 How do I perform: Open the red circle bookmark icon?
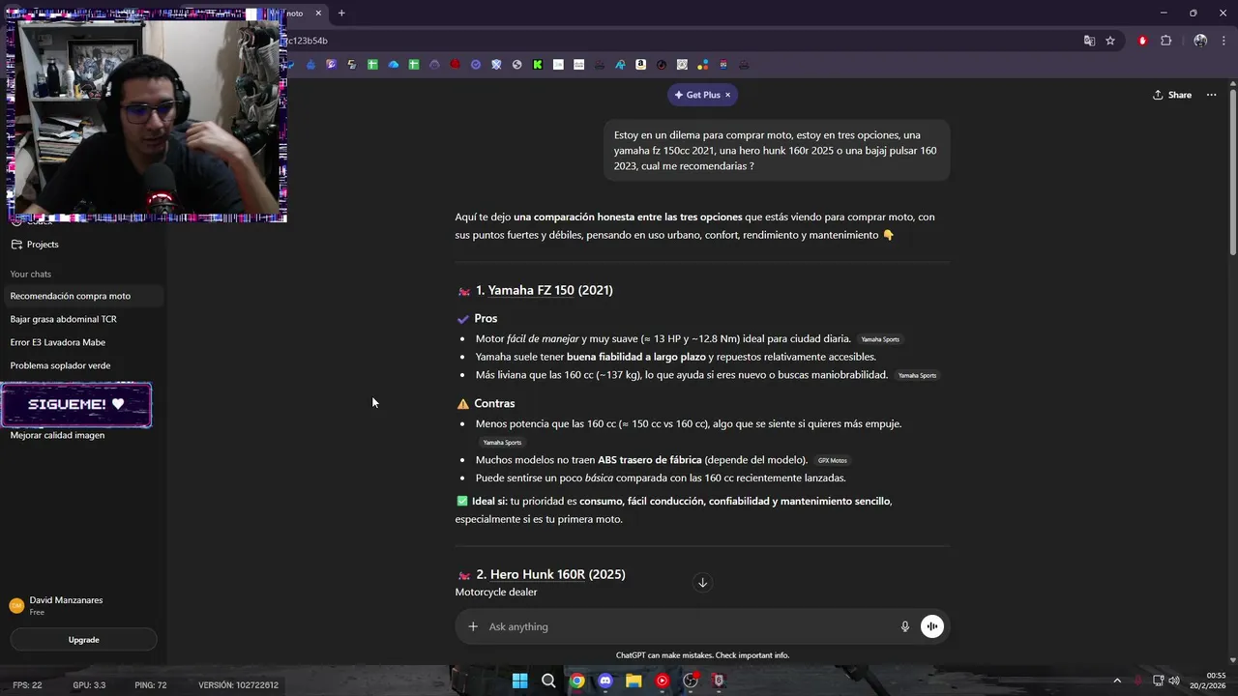455,65
